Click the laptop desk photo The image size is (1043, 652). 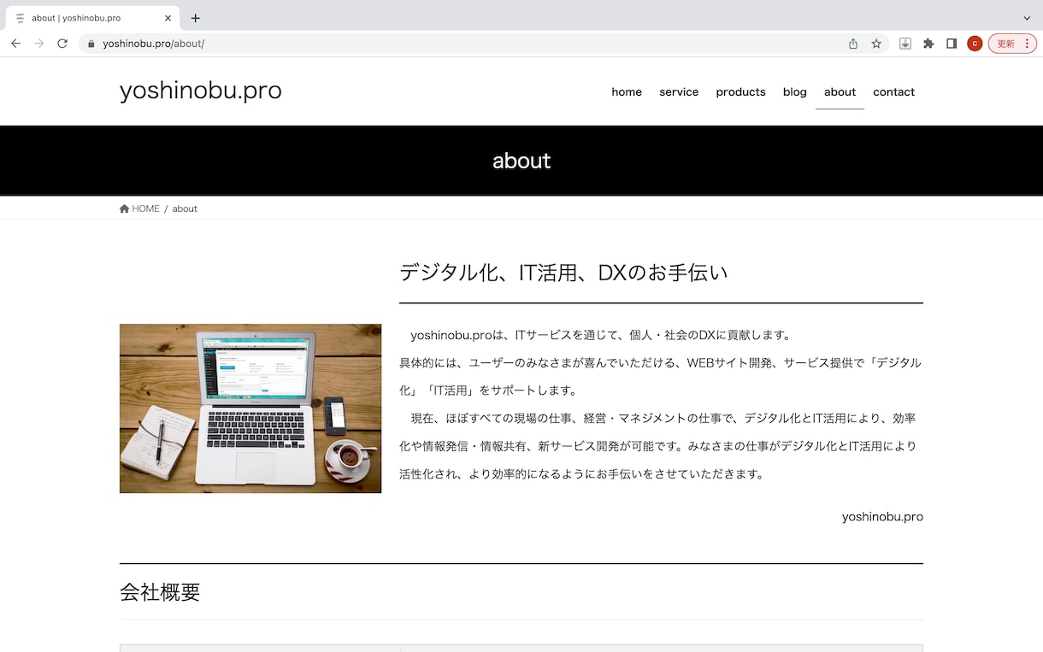click(x=250, y=408)
